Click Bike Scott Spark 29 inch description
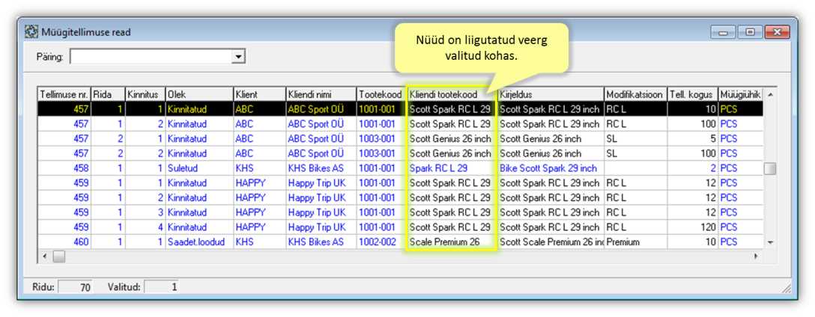 pyautogui.click(x=551, y=168)
